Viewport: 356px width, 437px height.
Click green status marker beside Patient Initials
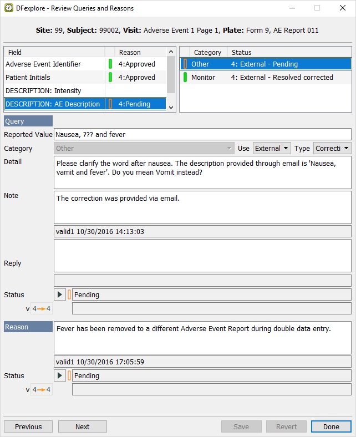pos(110,78)
